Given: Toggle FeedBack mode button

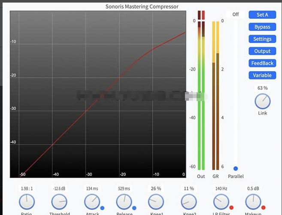Looking at the screenshot, I should pyautogui.click(x=262, y=63).
